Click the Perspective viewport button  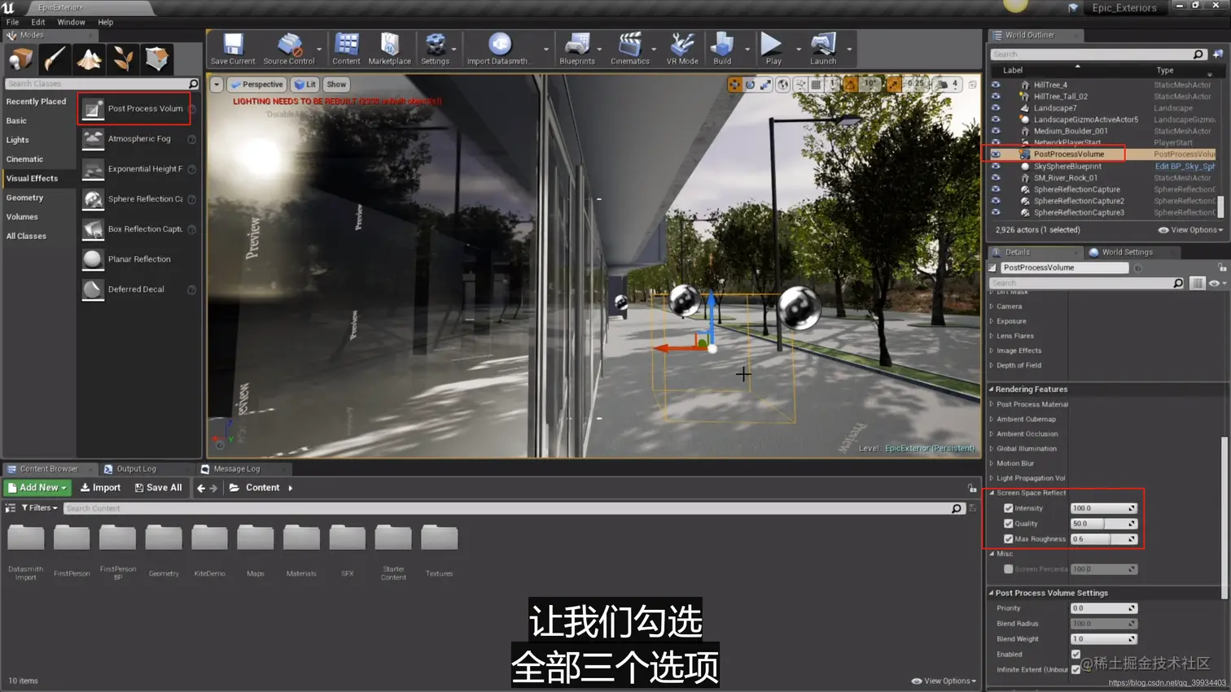point(256,85)
